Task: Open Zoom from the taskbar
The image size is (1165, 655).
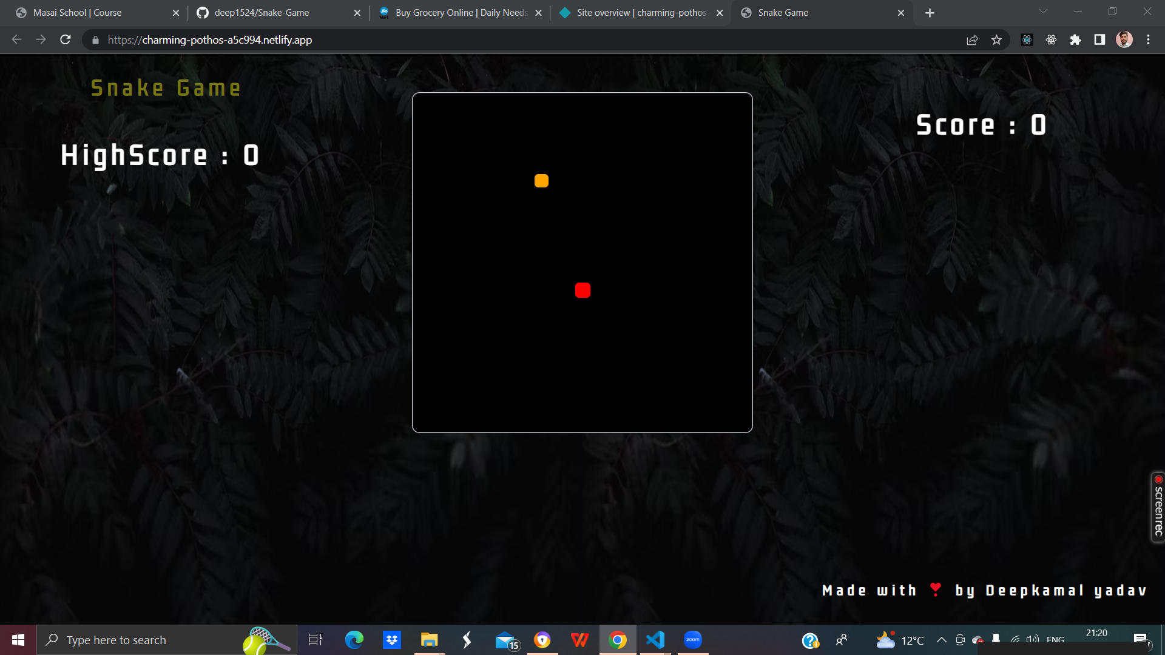Action: point(692,639)
